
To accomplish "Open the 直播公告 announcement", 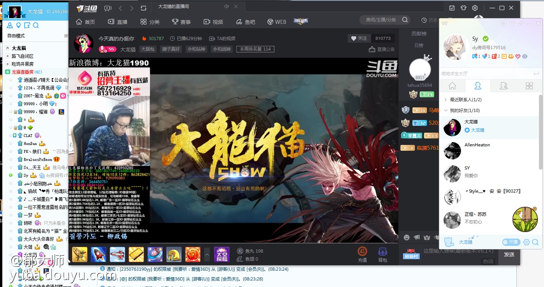I will coord(382,49).
